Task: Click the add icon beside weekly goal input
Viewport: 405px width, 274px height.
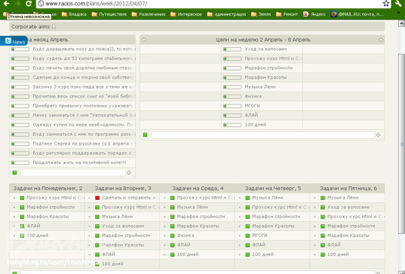Action: click(x=377, y=135)
